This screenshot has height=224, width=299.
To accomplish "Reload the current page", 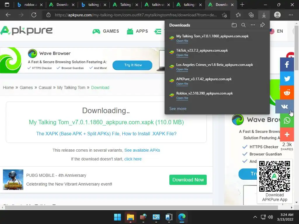I will [x=34, y=15].
